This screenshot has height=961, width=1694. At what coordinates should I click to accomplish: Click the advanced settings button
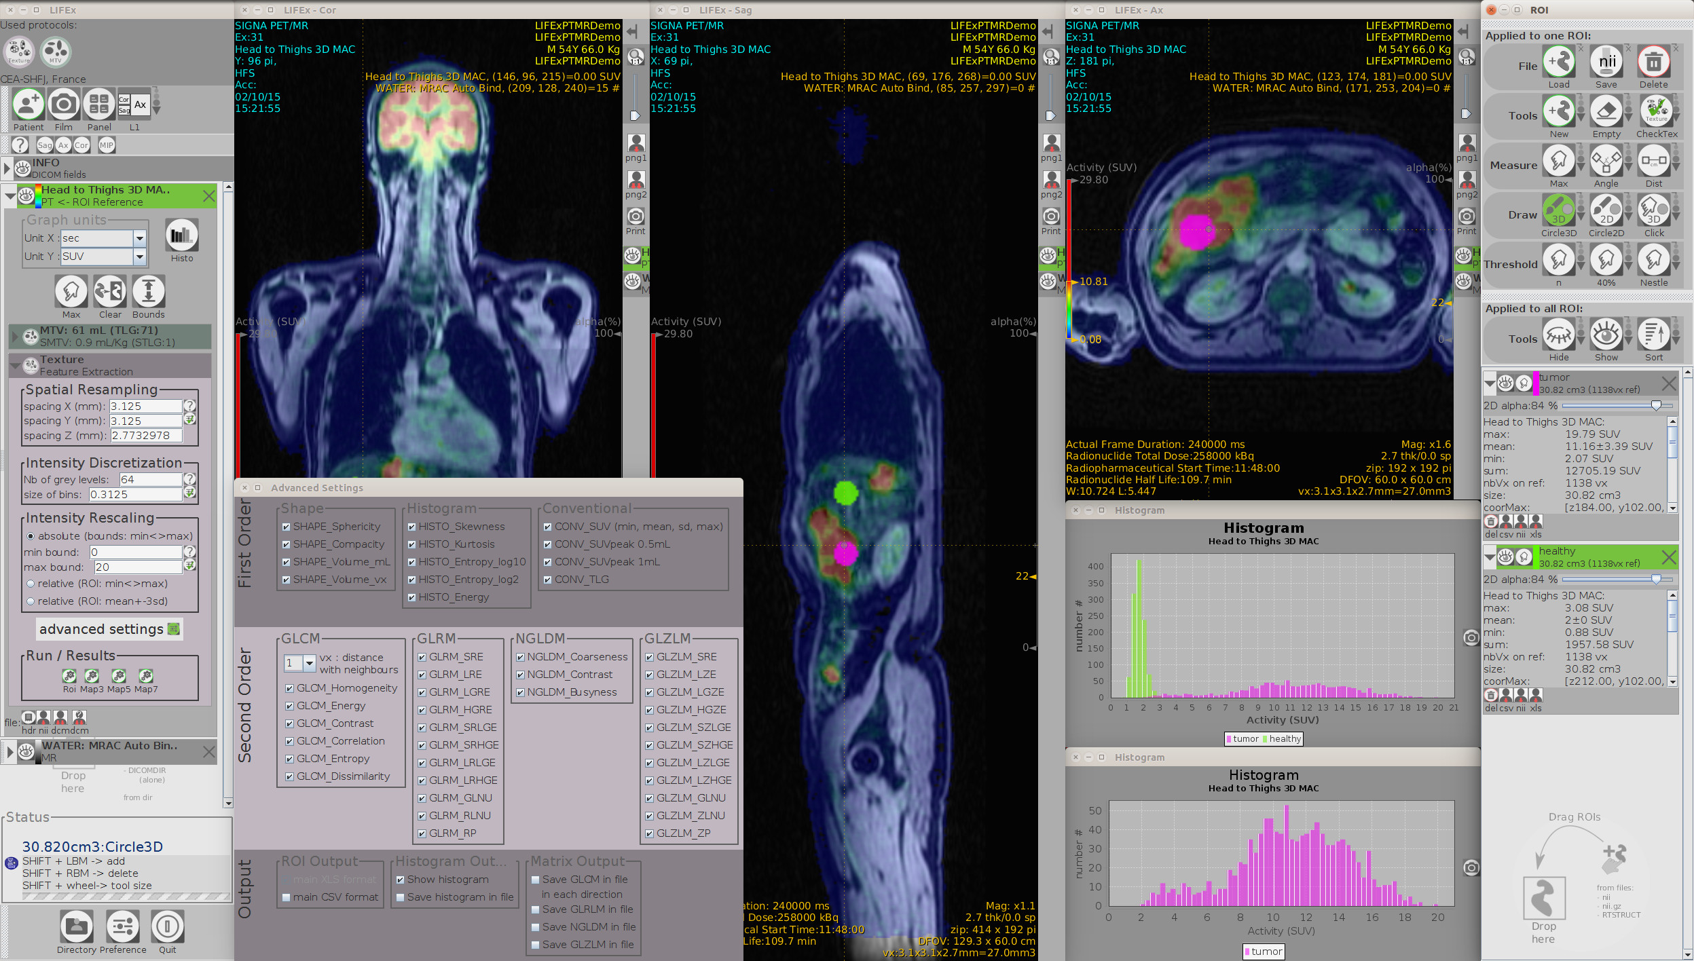(109, 629)
